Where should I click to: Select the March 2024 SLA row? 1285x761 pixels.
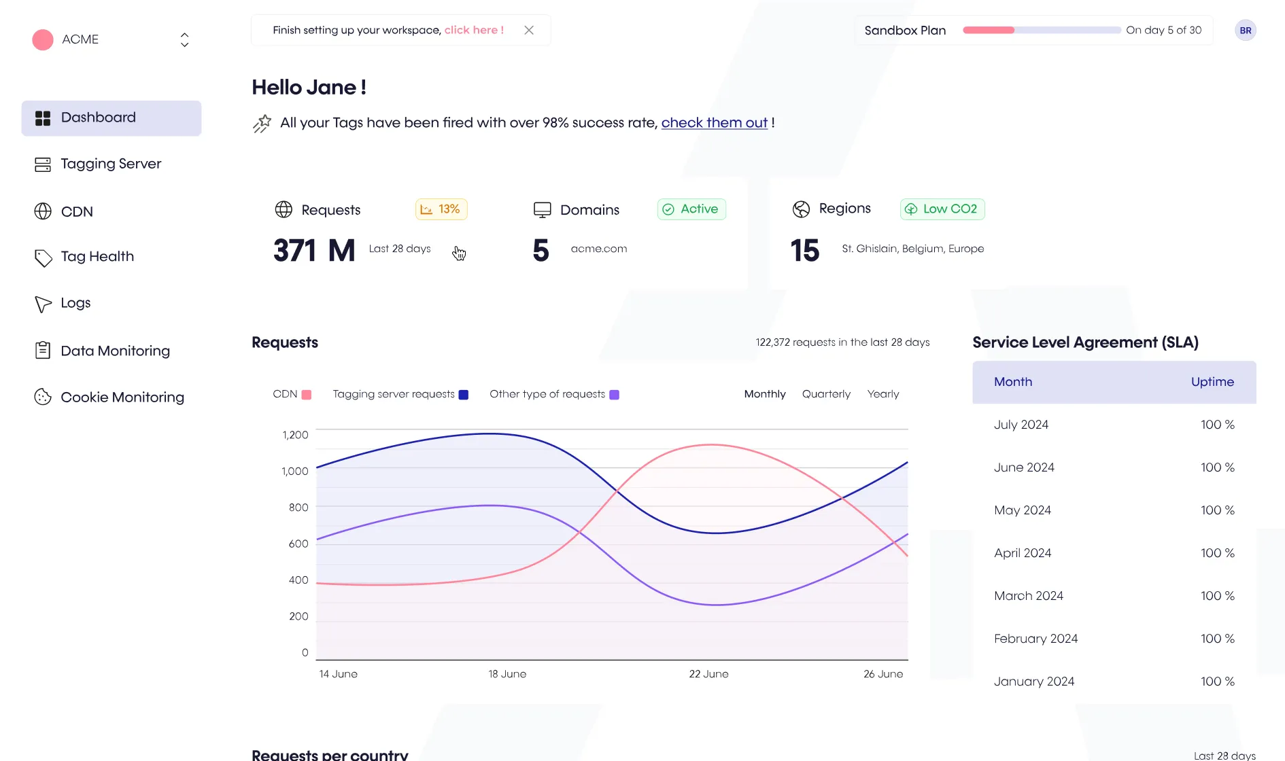tap(1114, 596)
